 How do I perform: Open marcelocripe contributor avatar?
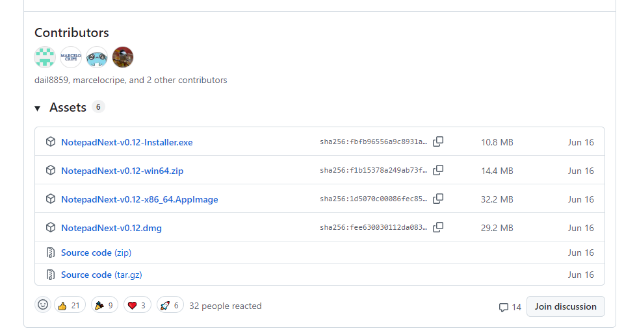click(x=71, y=57)
